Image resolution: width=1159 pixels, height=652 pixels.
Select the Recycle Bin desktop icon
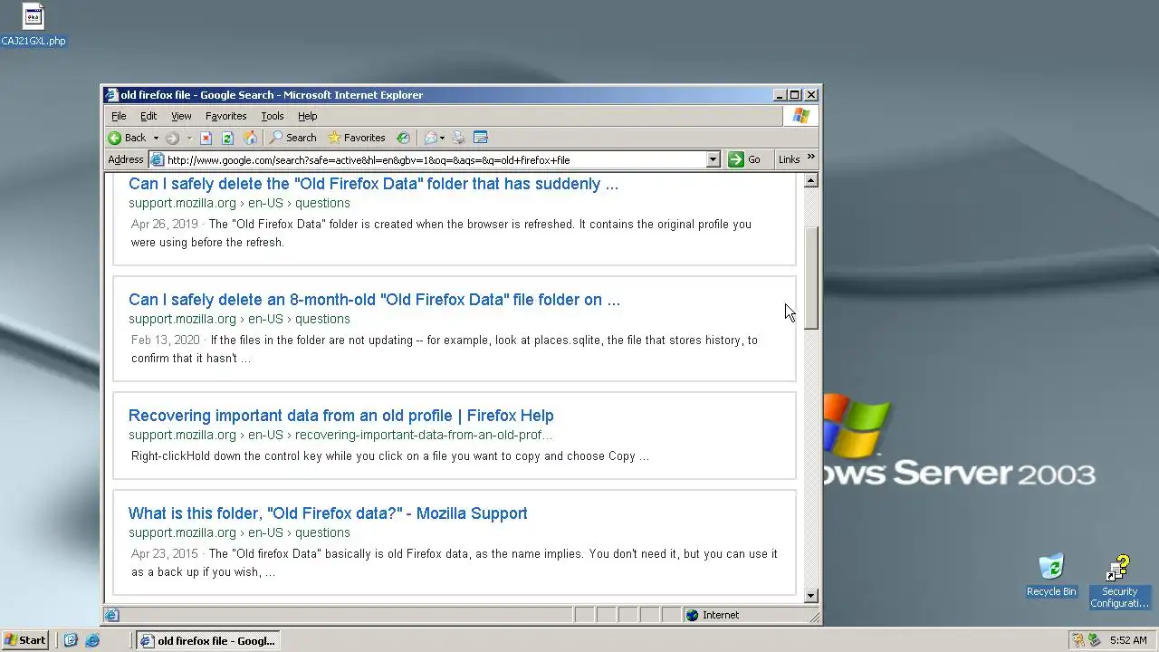pos(1051,576)
